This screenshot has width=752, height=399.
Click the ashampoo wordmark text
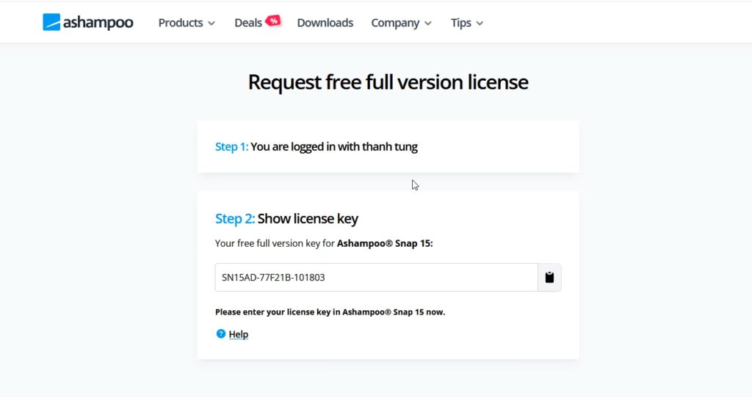[x=98, y=23]
